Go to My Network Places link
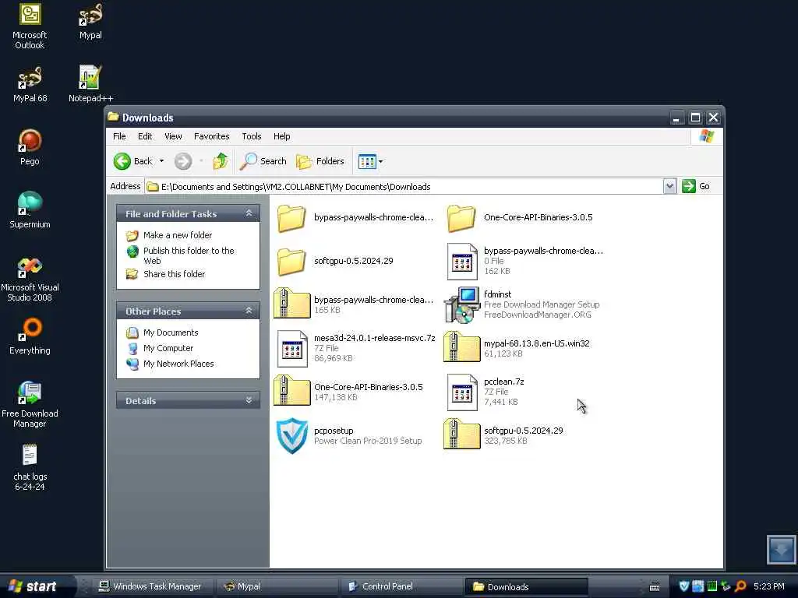Image resolution: width=798 pixels, height=598 pixels. point(178,364)
